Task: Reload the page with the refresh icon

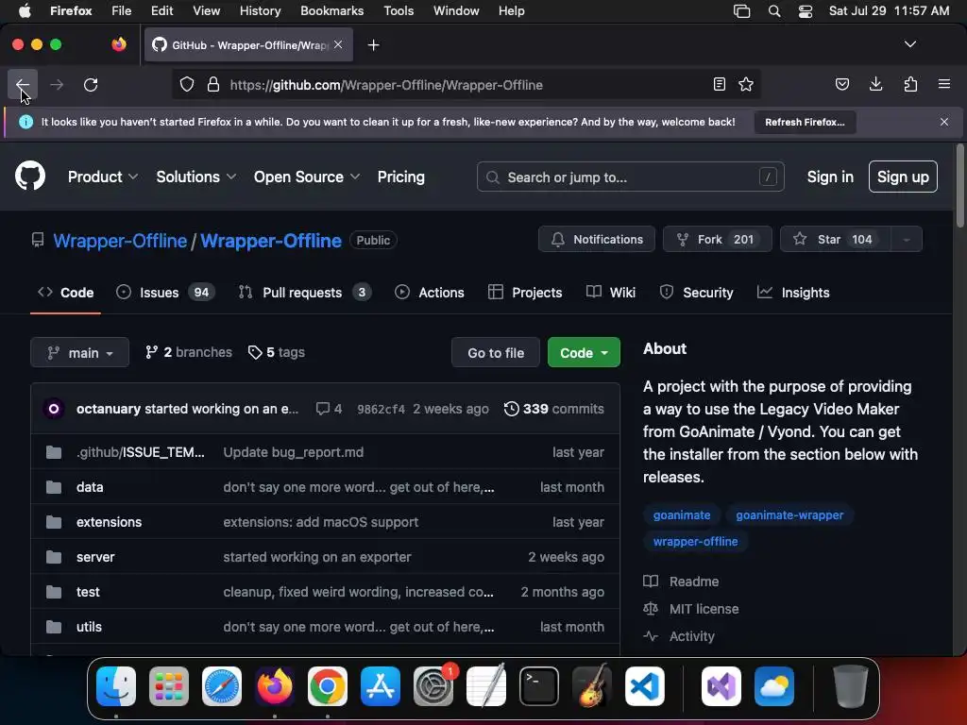Action: (x=91, y=84)
